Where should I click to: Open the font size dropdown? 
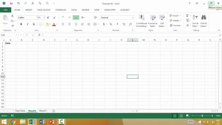click(44, 18)
